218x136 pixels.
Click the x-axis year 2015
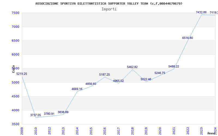[x=91, y=131]
